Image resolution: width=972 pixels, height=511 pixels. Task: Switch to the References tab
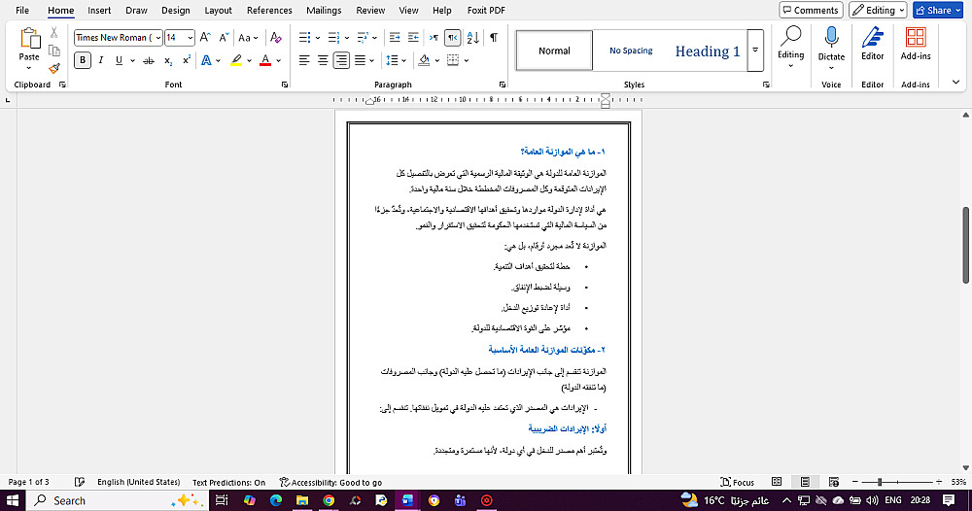point(269,11)
